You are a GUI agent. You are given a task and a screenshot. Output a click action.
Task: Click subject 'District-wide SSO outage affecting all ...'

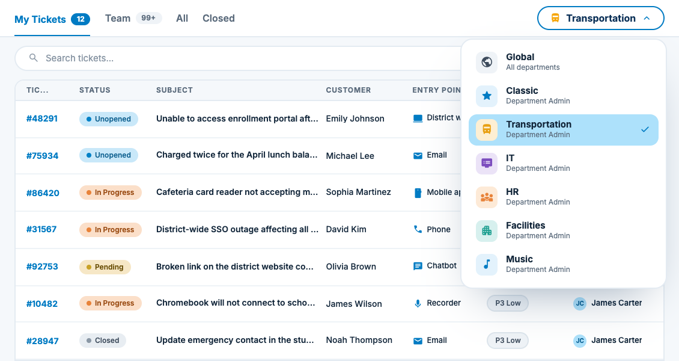pos(237,229)
